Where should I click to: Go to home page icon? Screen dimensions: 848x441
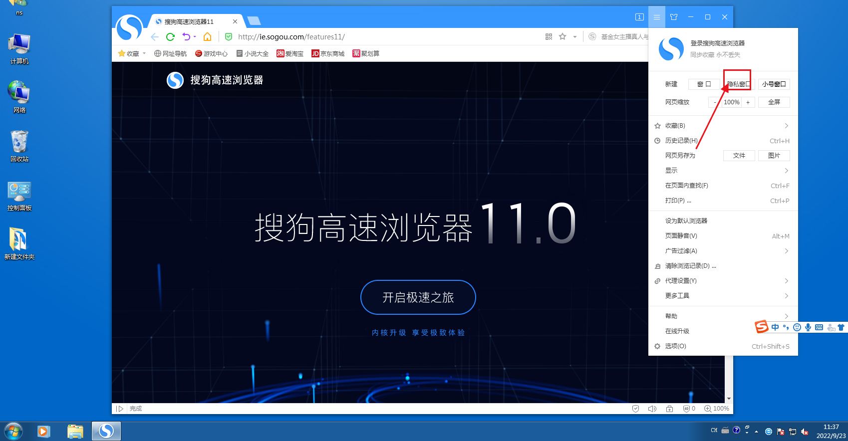(207, 37)
